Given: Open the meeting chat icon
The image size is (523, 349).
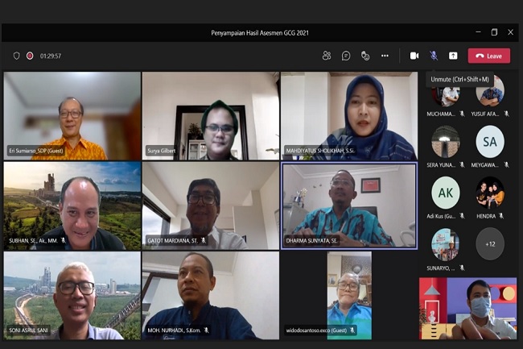Looking at the screenshot, I should click(346, 56).
